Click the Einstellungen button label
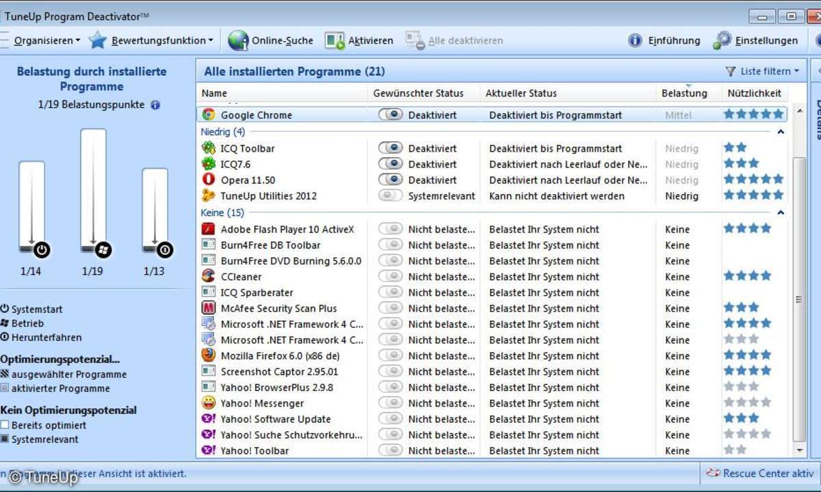 (766, 40)
